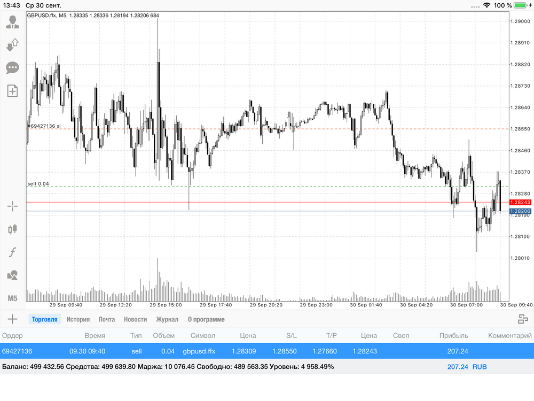Open the Accounts profile icon

pos(13,22)
